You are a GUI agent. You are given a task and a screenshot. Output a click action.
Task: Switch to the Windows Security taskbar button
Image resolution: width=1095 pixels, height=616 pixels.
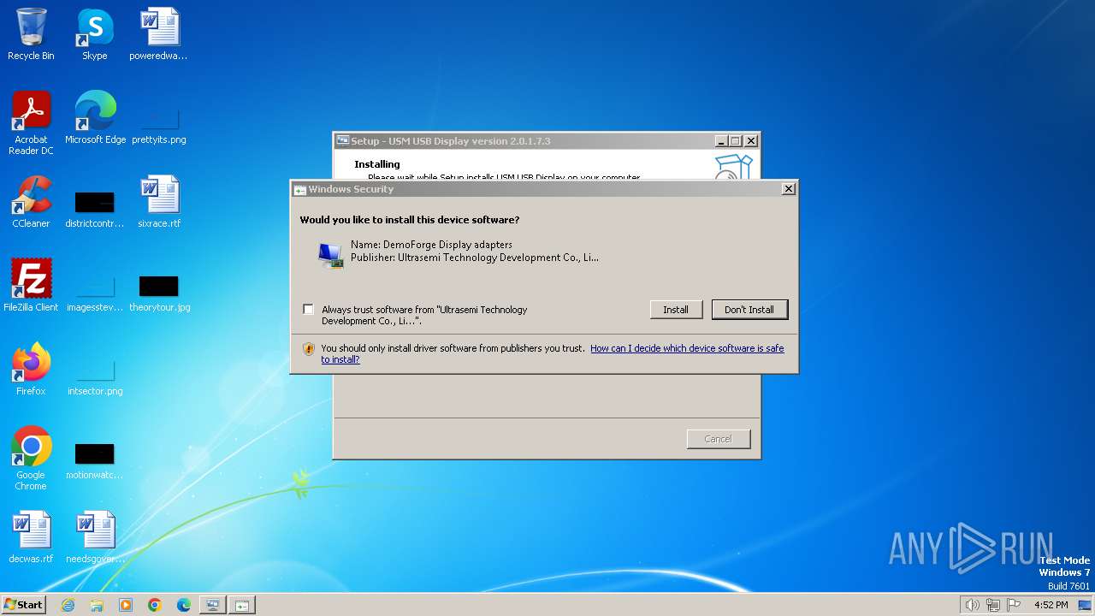point(242,605)
